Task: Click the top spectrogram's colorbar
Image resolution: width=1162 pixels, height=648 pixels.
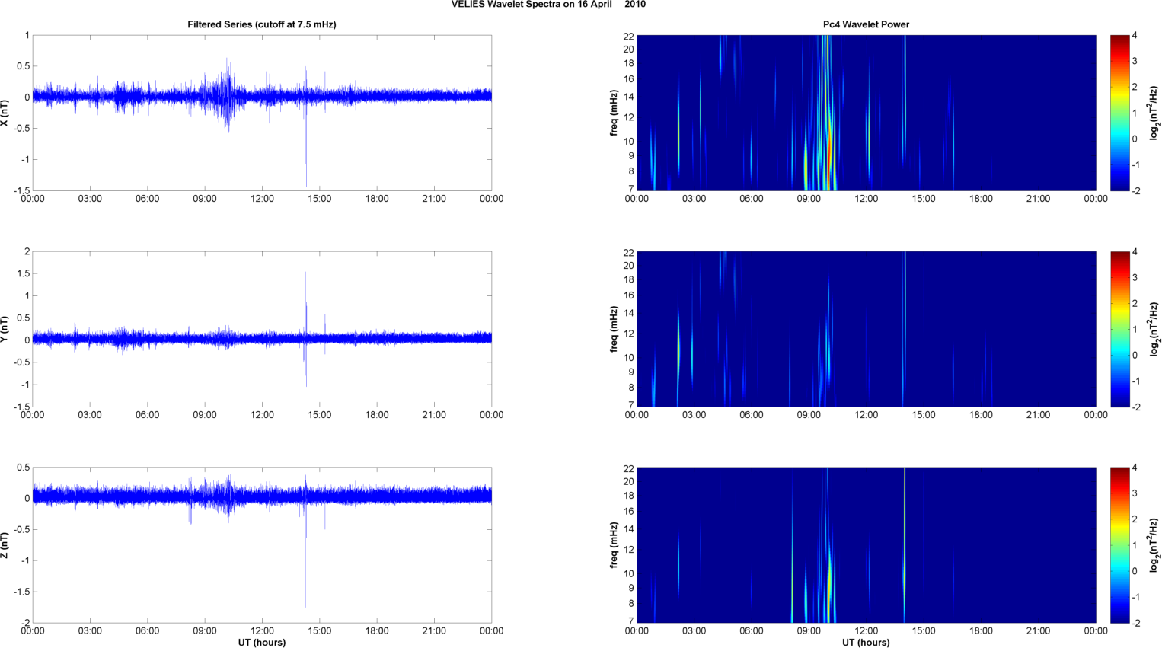Action: click(1119, 113)
